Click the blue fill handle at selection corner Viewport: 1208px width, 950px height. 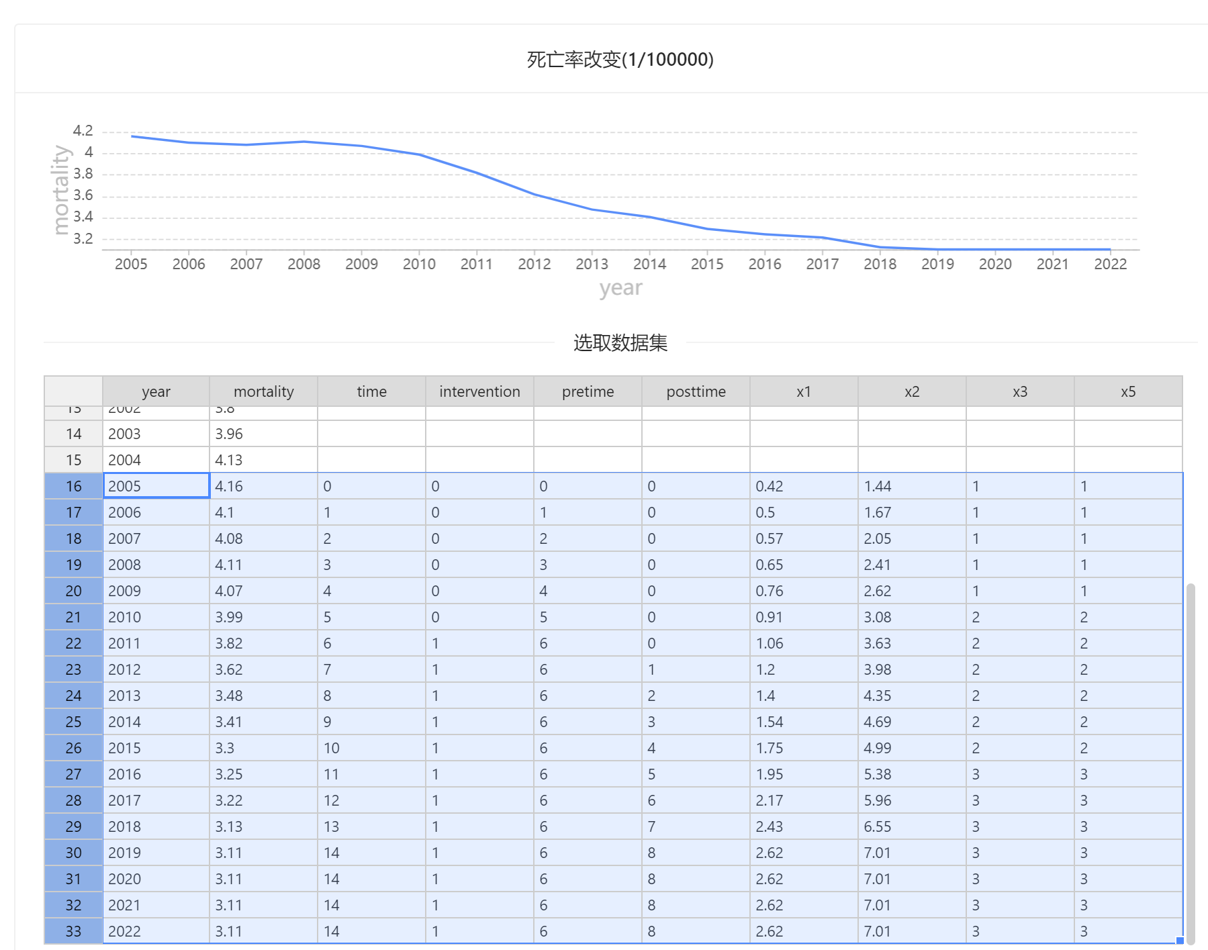1179,940
